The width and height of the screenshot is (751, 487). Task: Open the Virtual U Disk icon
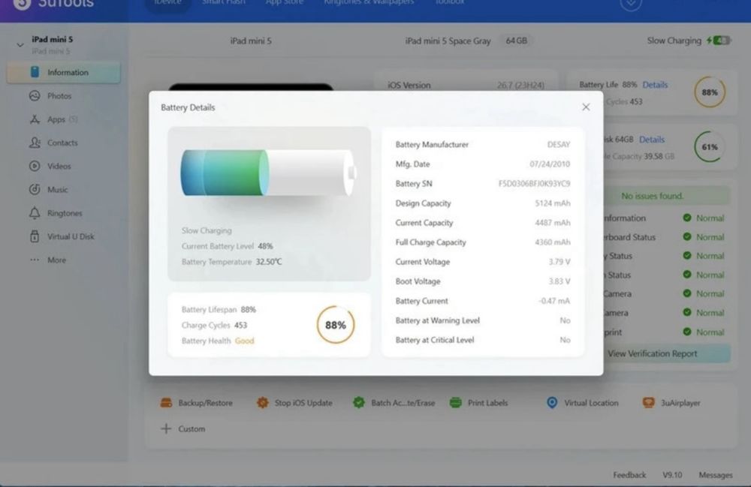click(35, 236)
